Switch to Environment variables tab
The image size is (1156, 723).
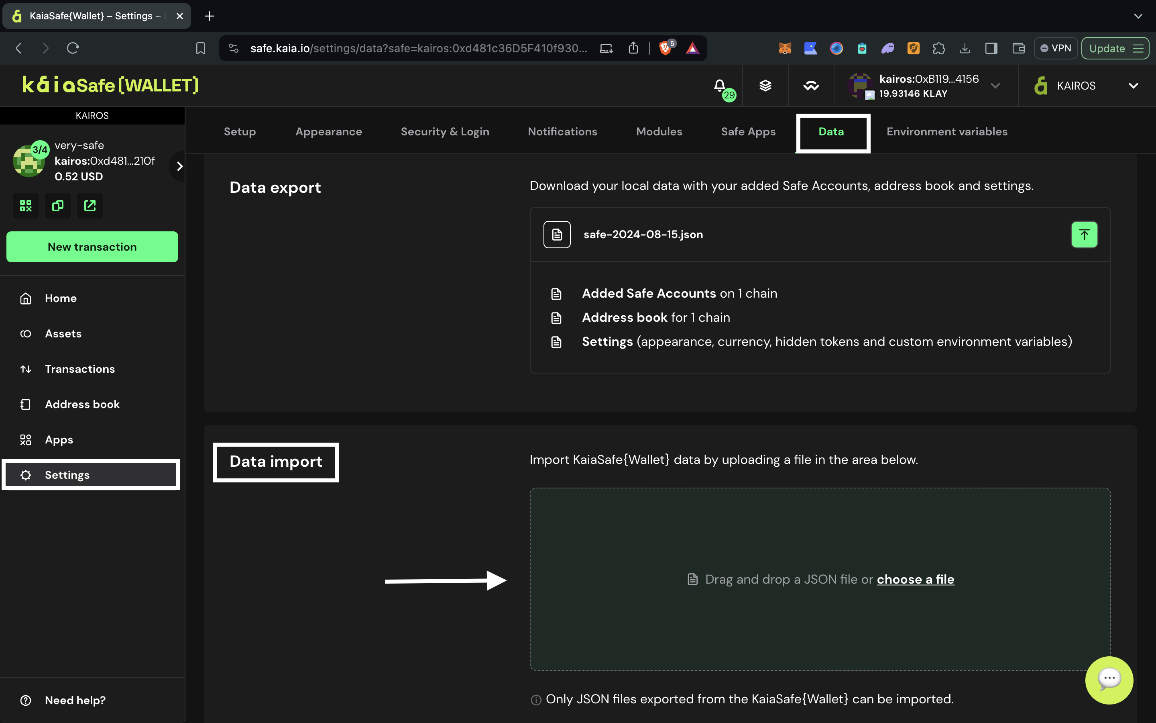tap(947, 131)
